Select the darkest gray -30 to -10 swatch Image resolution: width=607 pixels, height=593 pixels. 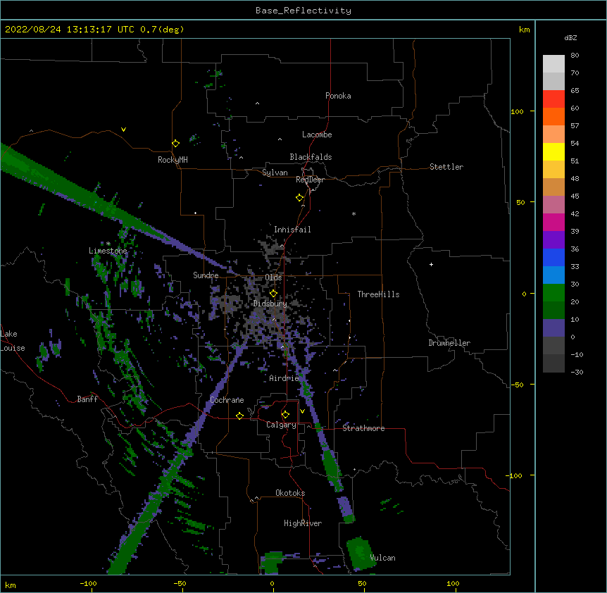(553, 363)
